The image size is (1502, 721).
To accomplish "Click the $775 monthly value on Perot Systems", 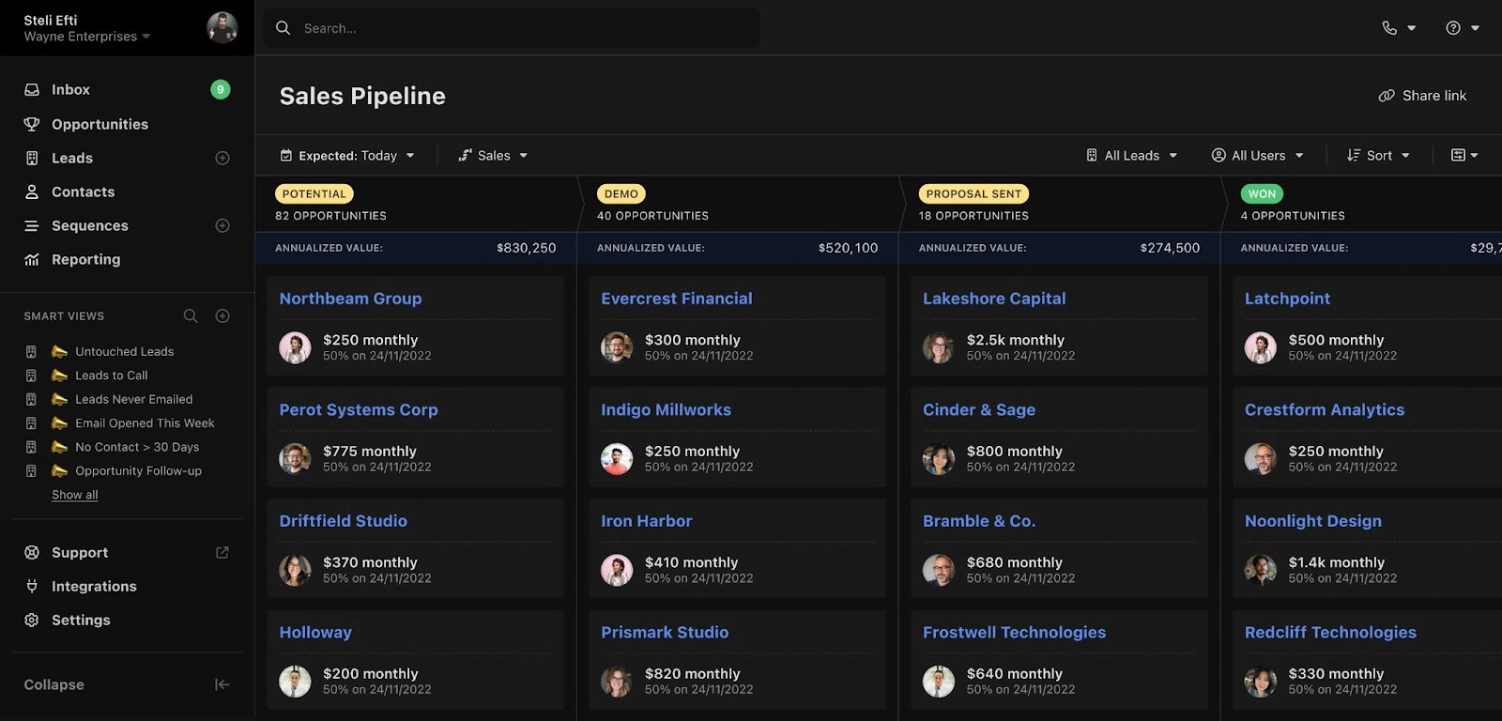I will pyautogui.click(x=370, y=452).
